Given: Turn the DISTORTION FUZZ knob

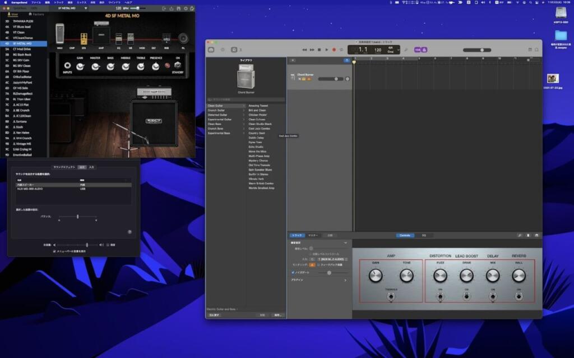Looking at the screenshot, I should 440,276.
